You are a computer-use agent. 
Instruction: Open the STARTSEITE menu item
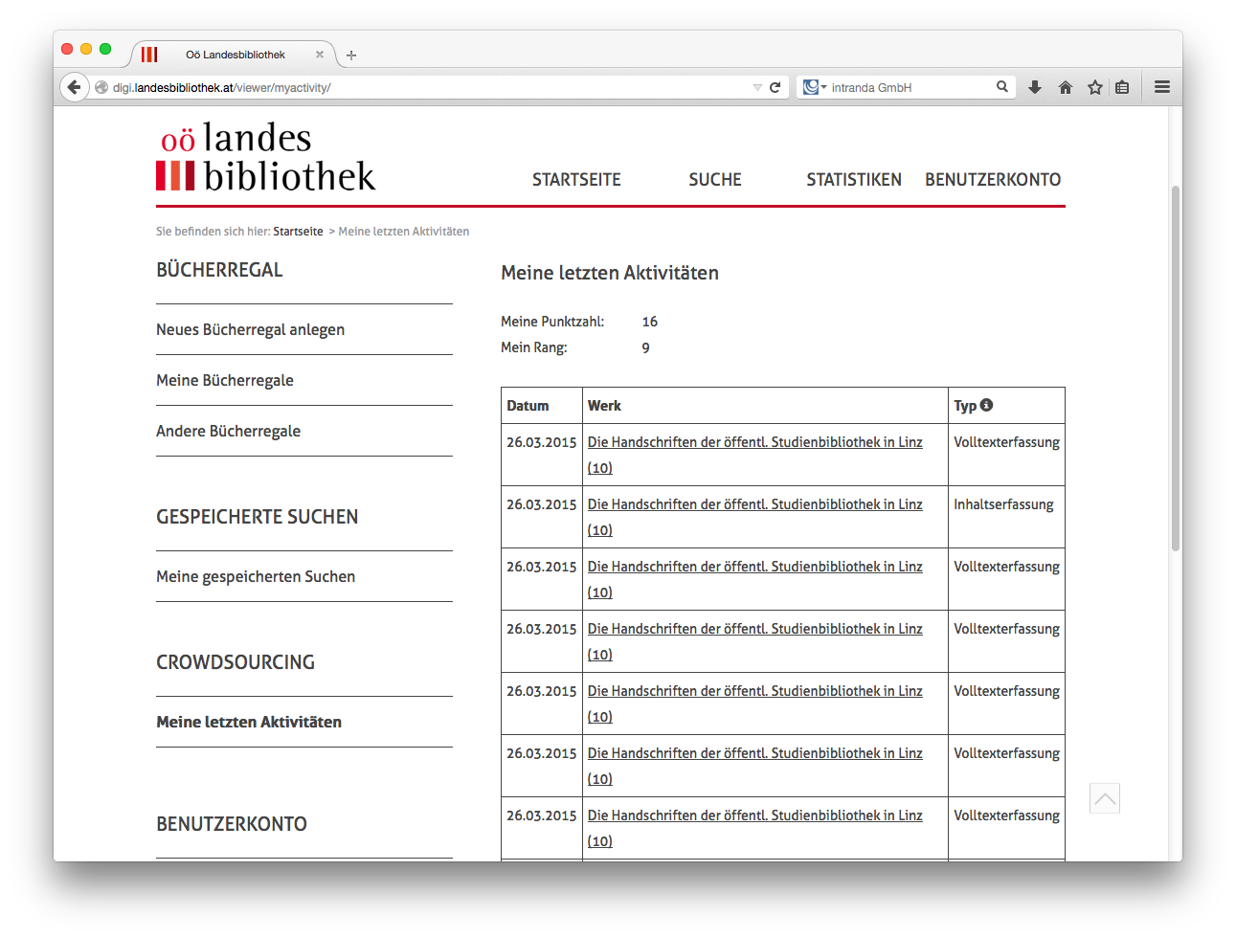(576, 180)
